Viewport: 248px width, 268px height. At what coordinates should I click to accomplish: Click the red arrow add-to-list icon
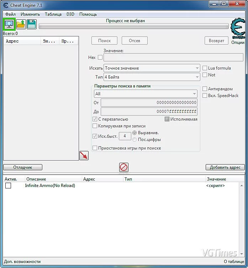84,156
